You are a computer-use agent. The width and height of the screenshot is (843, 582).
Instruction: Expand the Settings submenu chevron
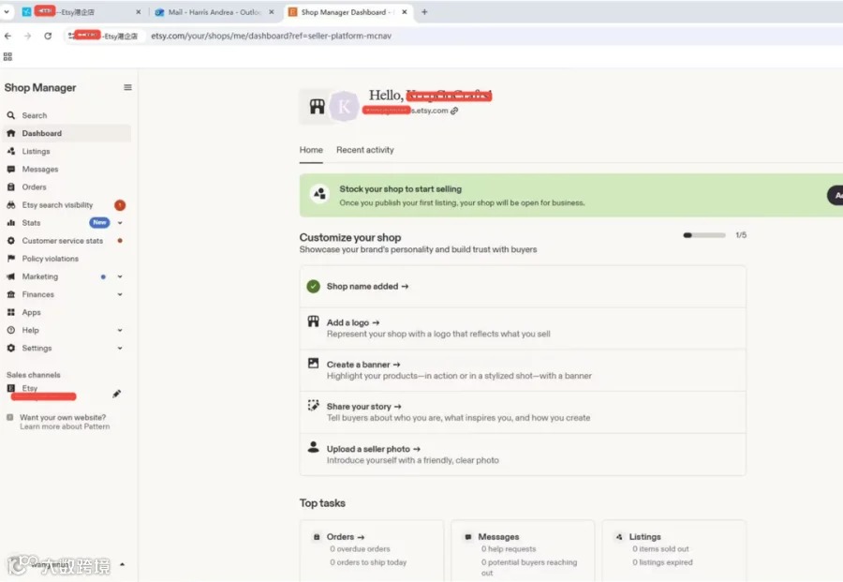tap(120, 348)
